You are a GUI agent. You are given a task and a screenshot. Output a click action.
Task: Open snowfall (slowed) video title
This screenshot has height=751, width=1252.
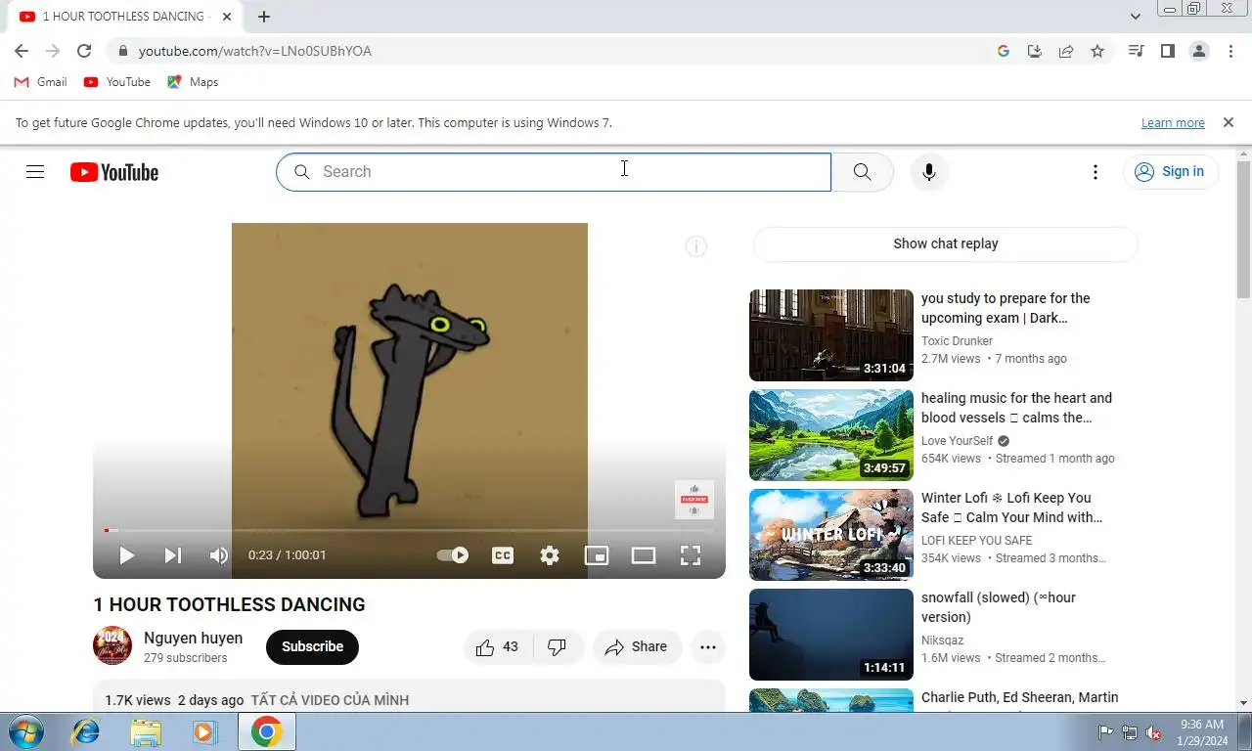coord(999,607)
